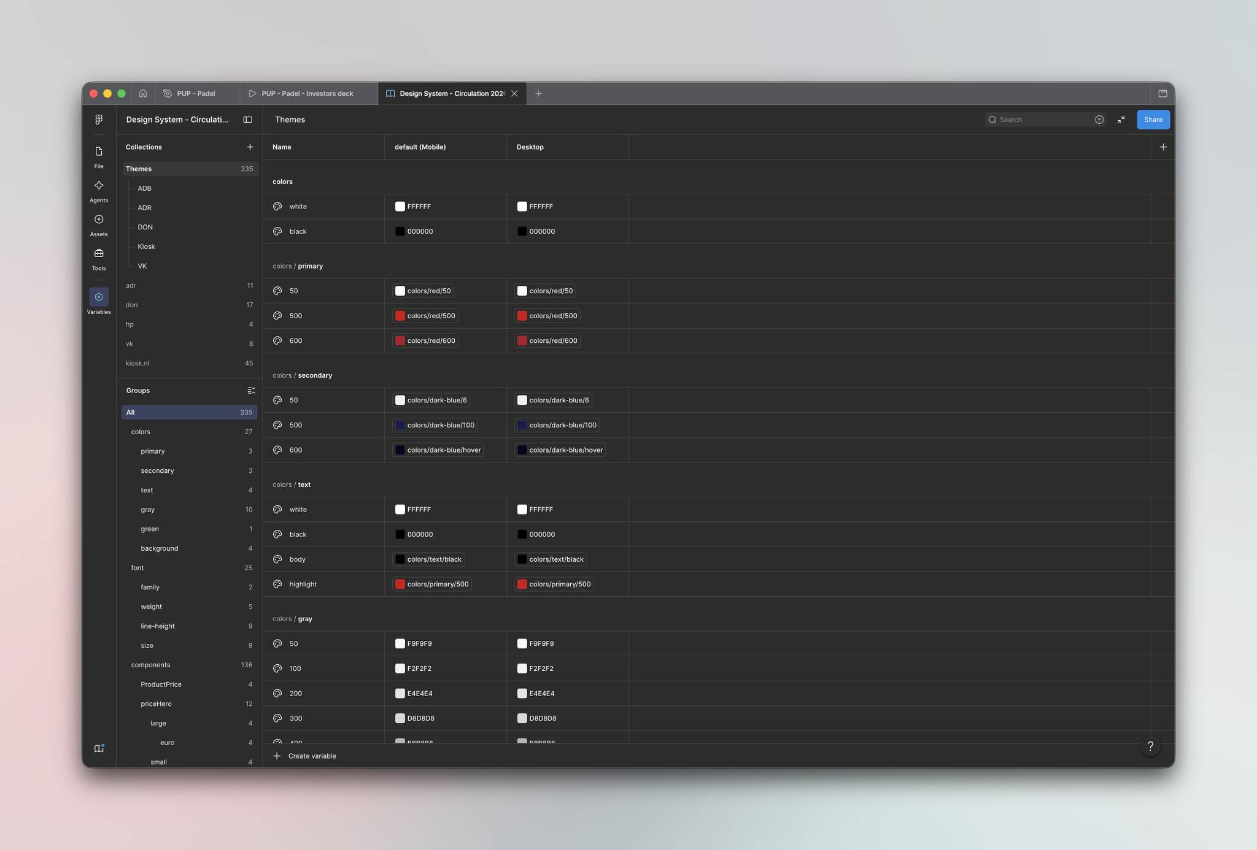Screen dimensions: 1257x850
Task: Go to home tab icon
Action: click(x=143, y=93)
